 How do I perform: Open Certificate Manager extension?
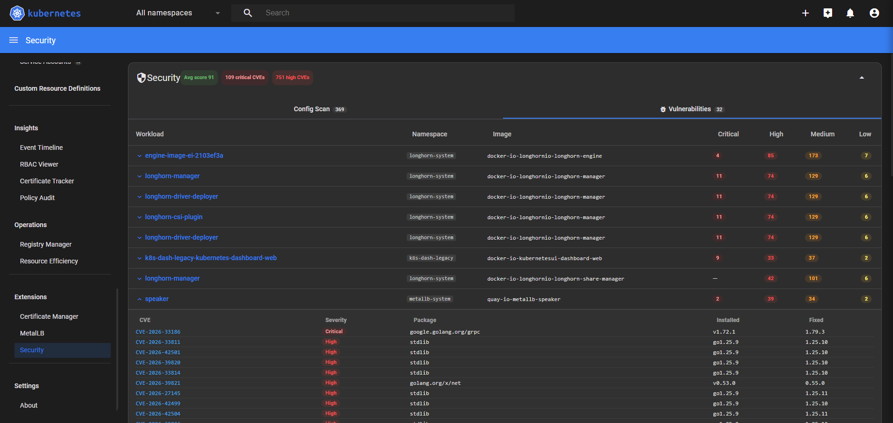(x=49, y=316)
